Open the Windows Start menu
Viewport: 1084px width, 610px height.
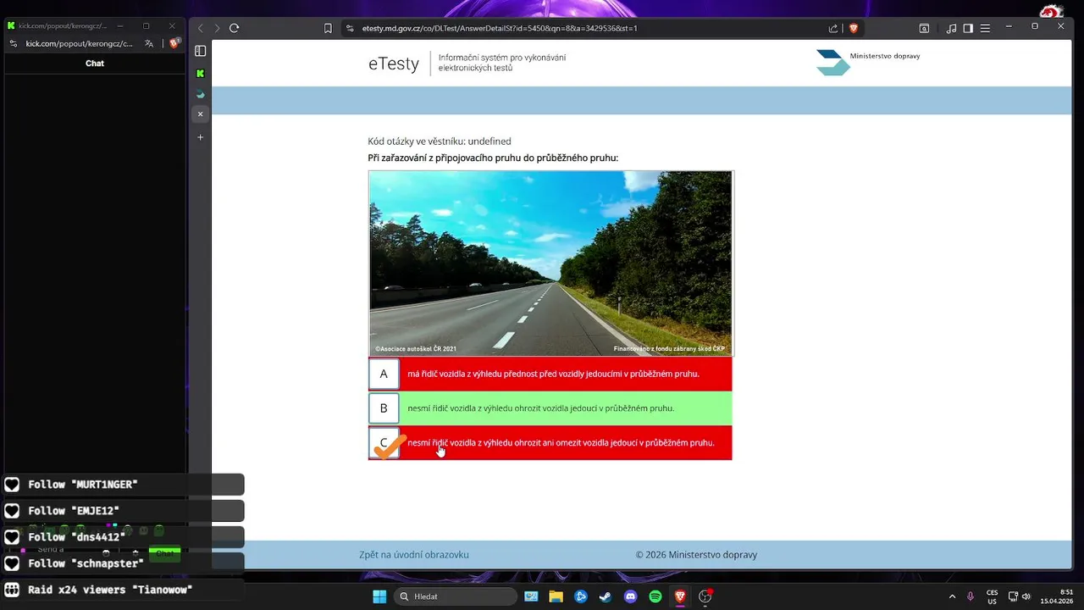tap(379, 596)
